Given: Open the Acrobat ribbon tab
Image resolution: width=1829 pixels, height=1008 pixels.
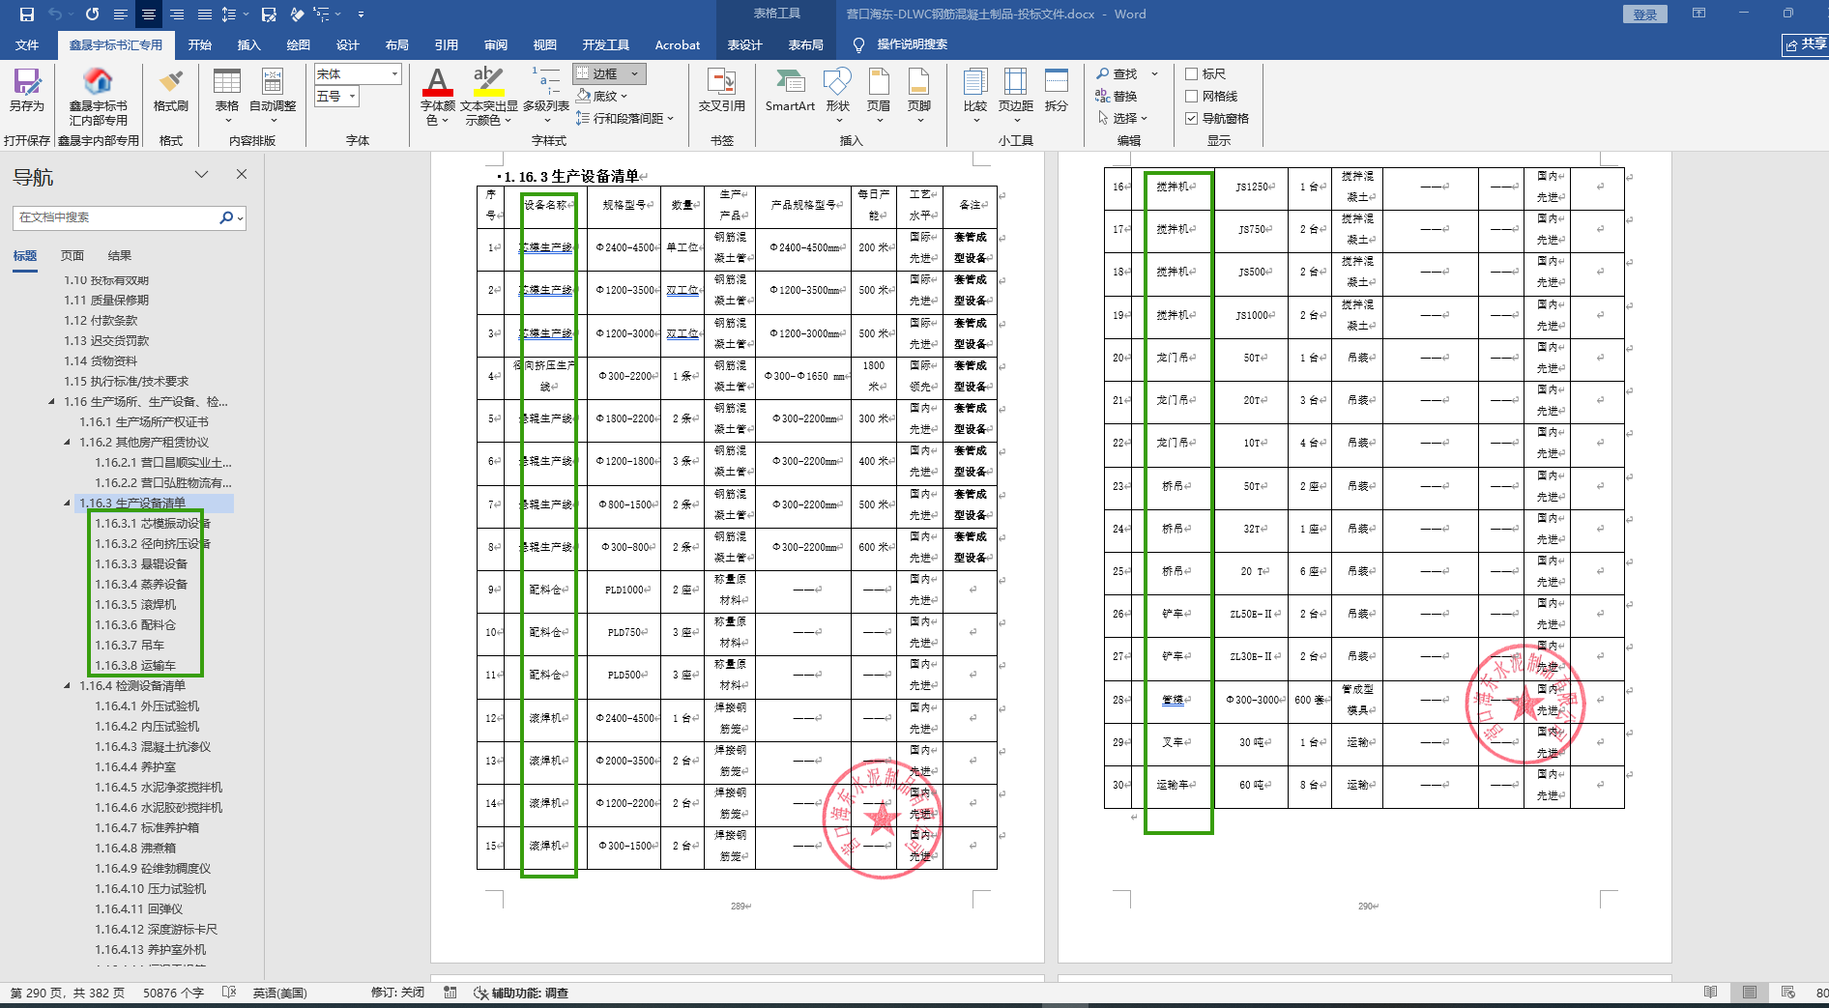Looking at the screenshot, I should point(678,44).
